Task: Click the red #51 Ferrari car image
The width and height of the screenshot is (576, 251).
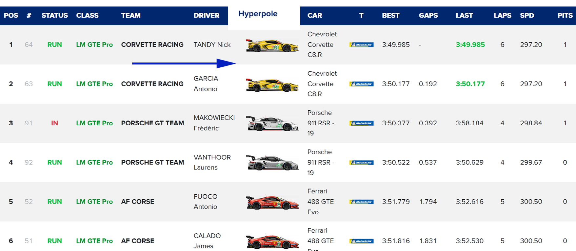Action: click(272, 242)
